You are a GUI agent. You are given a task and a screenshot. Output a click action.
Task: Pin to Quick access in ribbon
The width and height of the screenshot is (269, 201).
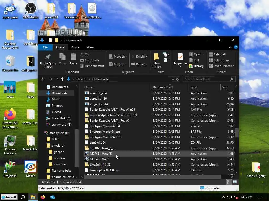click(x=48, y=60)
